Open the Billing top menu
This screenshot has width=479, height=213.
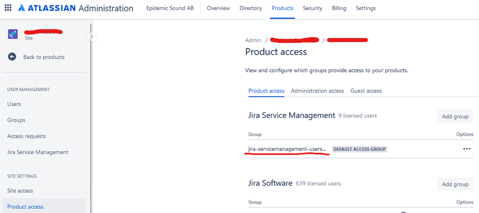339,8
